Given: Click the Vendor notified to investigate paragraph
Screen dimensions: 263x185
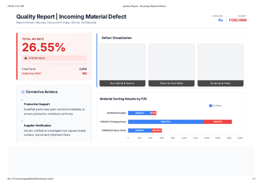Looking at the screenshot, I should [55, 133].
